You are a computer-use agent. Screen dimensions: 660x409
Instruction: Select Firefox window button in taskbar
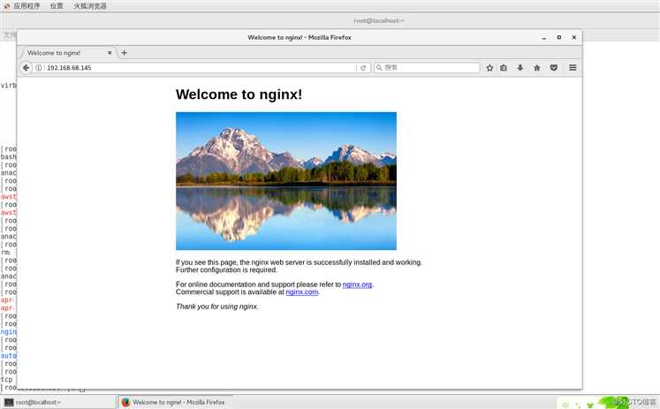pos(175,402)
